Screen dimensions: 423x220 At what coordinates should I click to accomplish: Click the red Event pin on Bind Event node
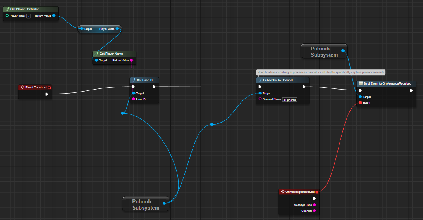coord(360,103)
